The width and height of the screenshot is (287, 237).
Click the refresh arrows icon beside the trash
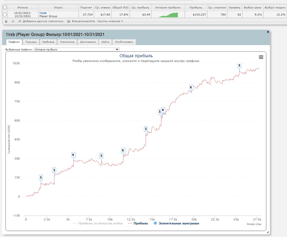[x=13, y=21]
